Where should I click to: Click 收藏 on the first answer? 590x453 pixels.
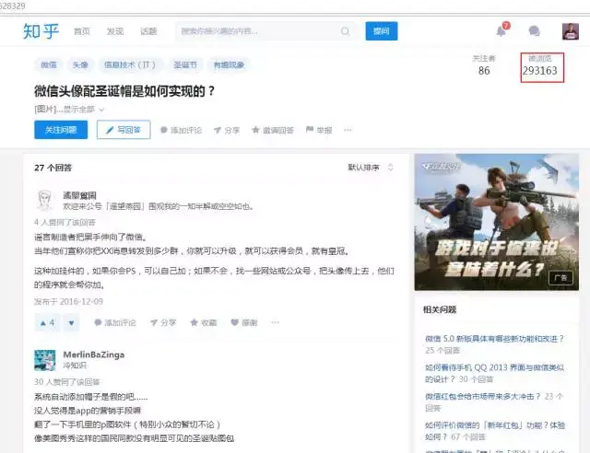click(x=204, y=322)
